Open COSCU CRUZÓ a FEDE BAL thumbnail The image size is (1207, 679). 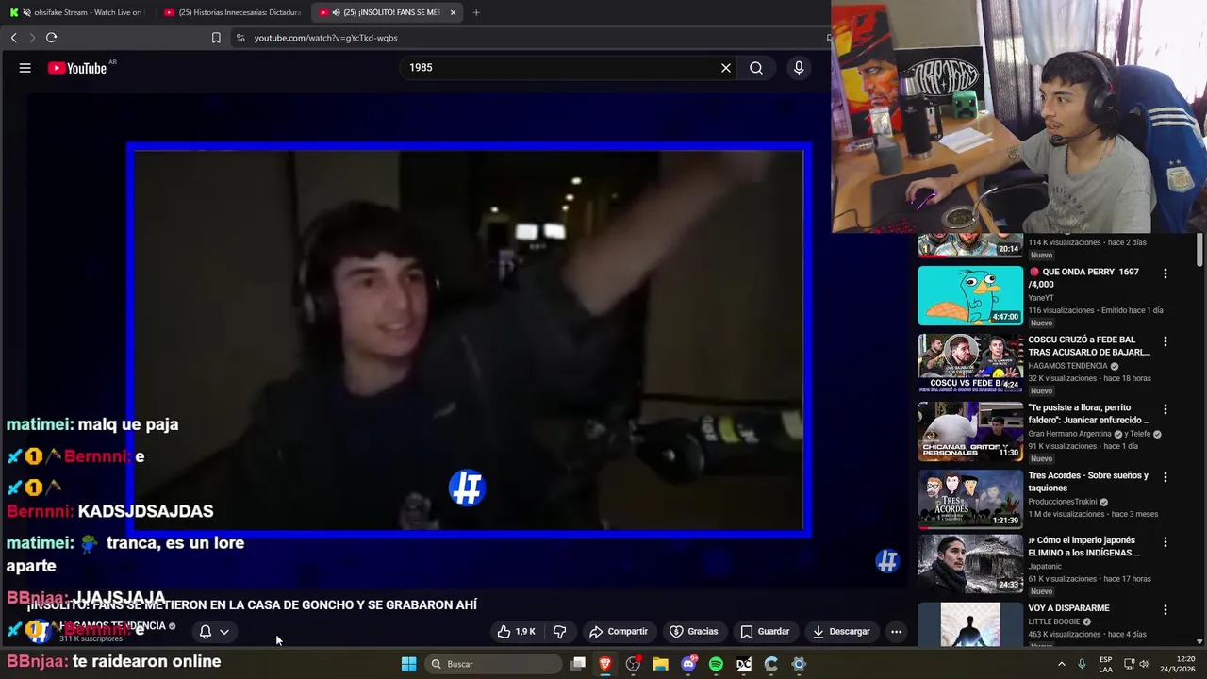tap(970, 363)
